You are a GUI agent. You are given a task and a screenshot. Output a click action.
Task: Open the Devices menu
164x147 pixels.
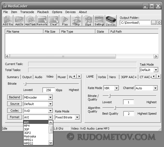(71, 12)
